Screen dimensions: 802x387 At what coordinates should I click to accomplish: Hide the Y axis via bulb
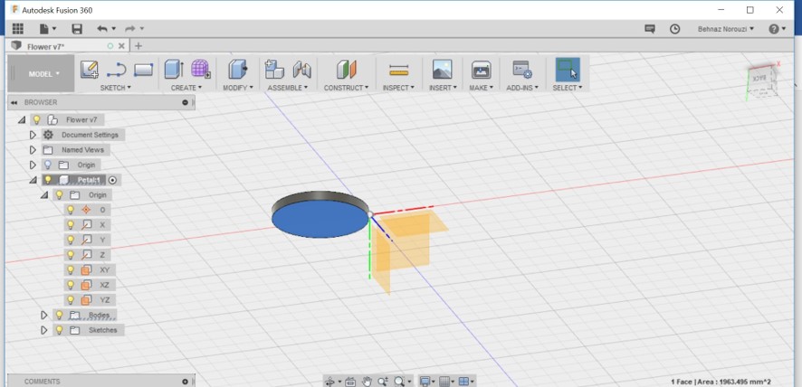pyautogui.click(x=71, y=240)
